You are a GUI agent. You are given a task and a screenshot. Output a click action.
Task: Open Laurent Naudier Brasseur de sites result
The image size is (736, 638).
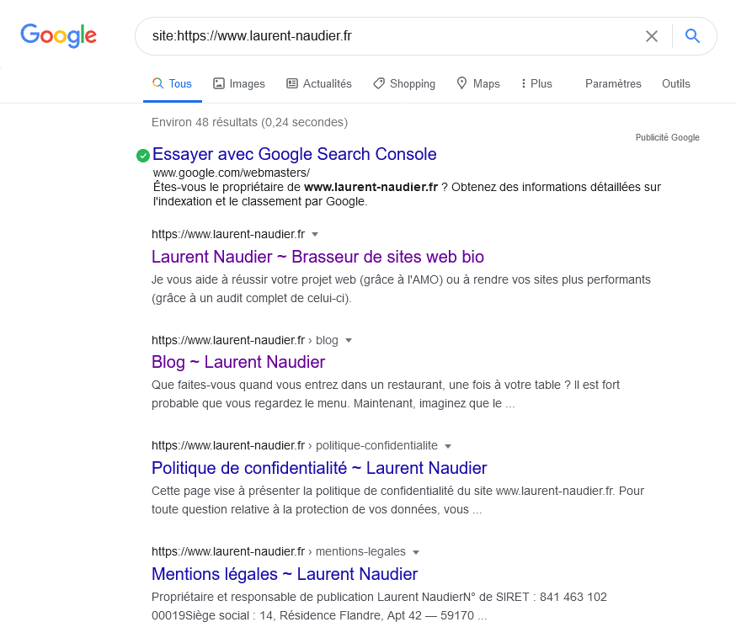coord(317,257)
